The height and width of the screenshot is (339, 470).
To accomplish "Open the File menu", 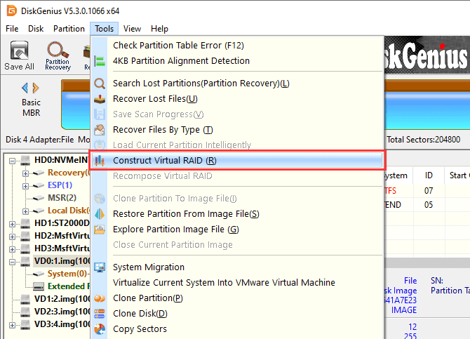I will (x=12, y=29).
